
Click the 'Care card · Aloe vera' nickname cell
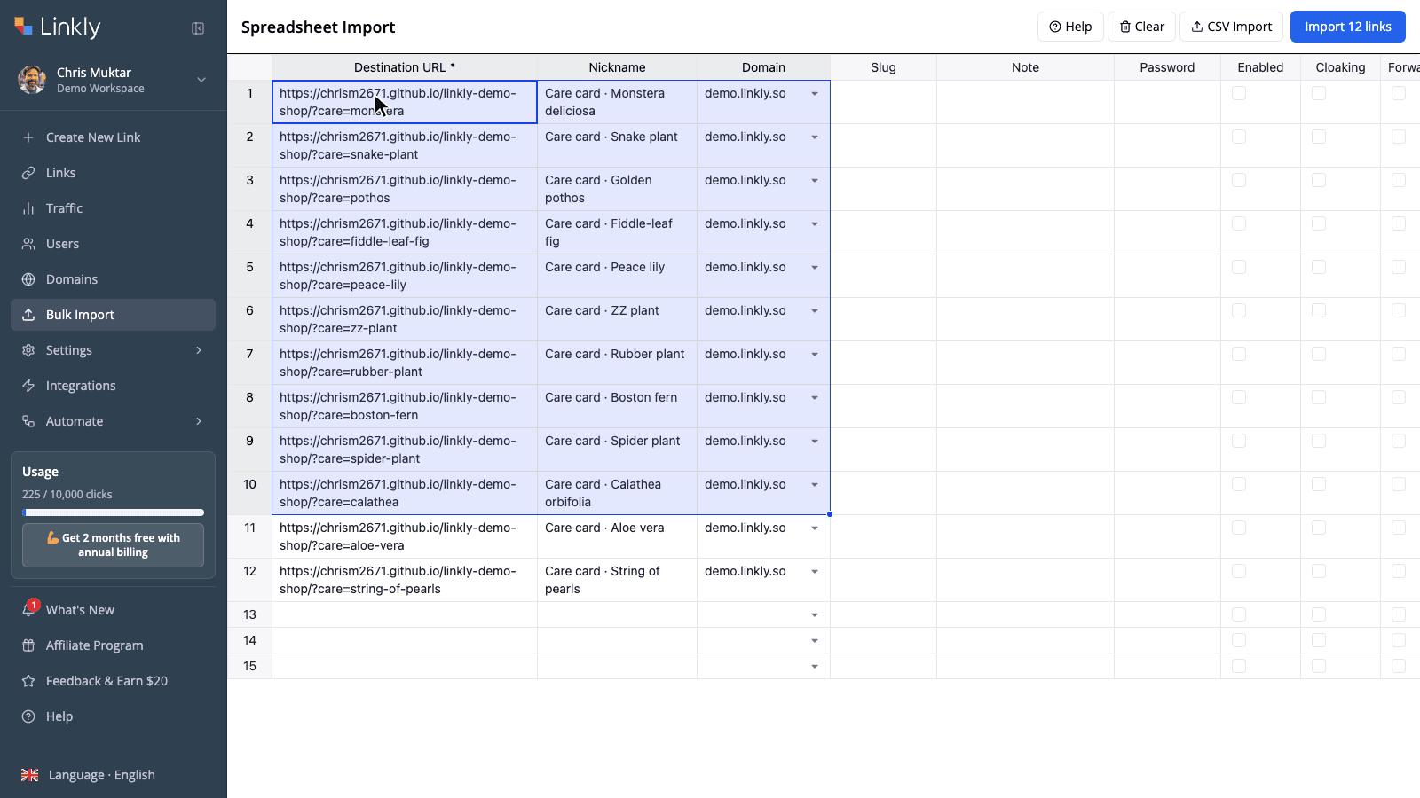point(617,536)
